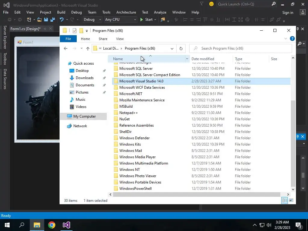The width and height of the screenshot is (308, 231).
Task: Select the MSBuild folder
Action: click(x=201, y=106)
